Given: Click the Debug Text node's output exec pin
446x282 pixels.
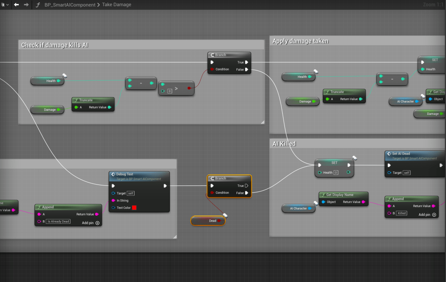Looking at the screenshot, I should 165,186.
